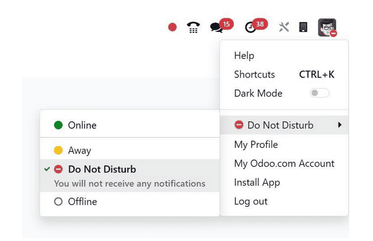Set status to Away
Image resolution: width=373 pixels, height=241 pixels.
pos(79,150)
